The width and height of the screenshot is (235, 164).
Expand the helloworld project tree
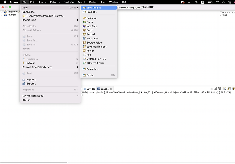(x=2, y=12)
